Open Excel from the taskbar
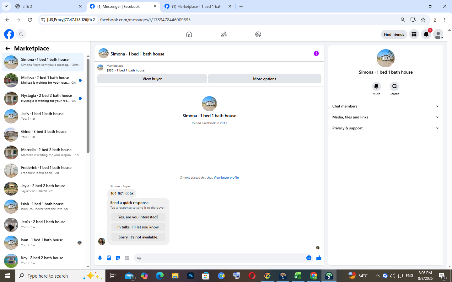This screenshot has width=452, height=282. 298,276
